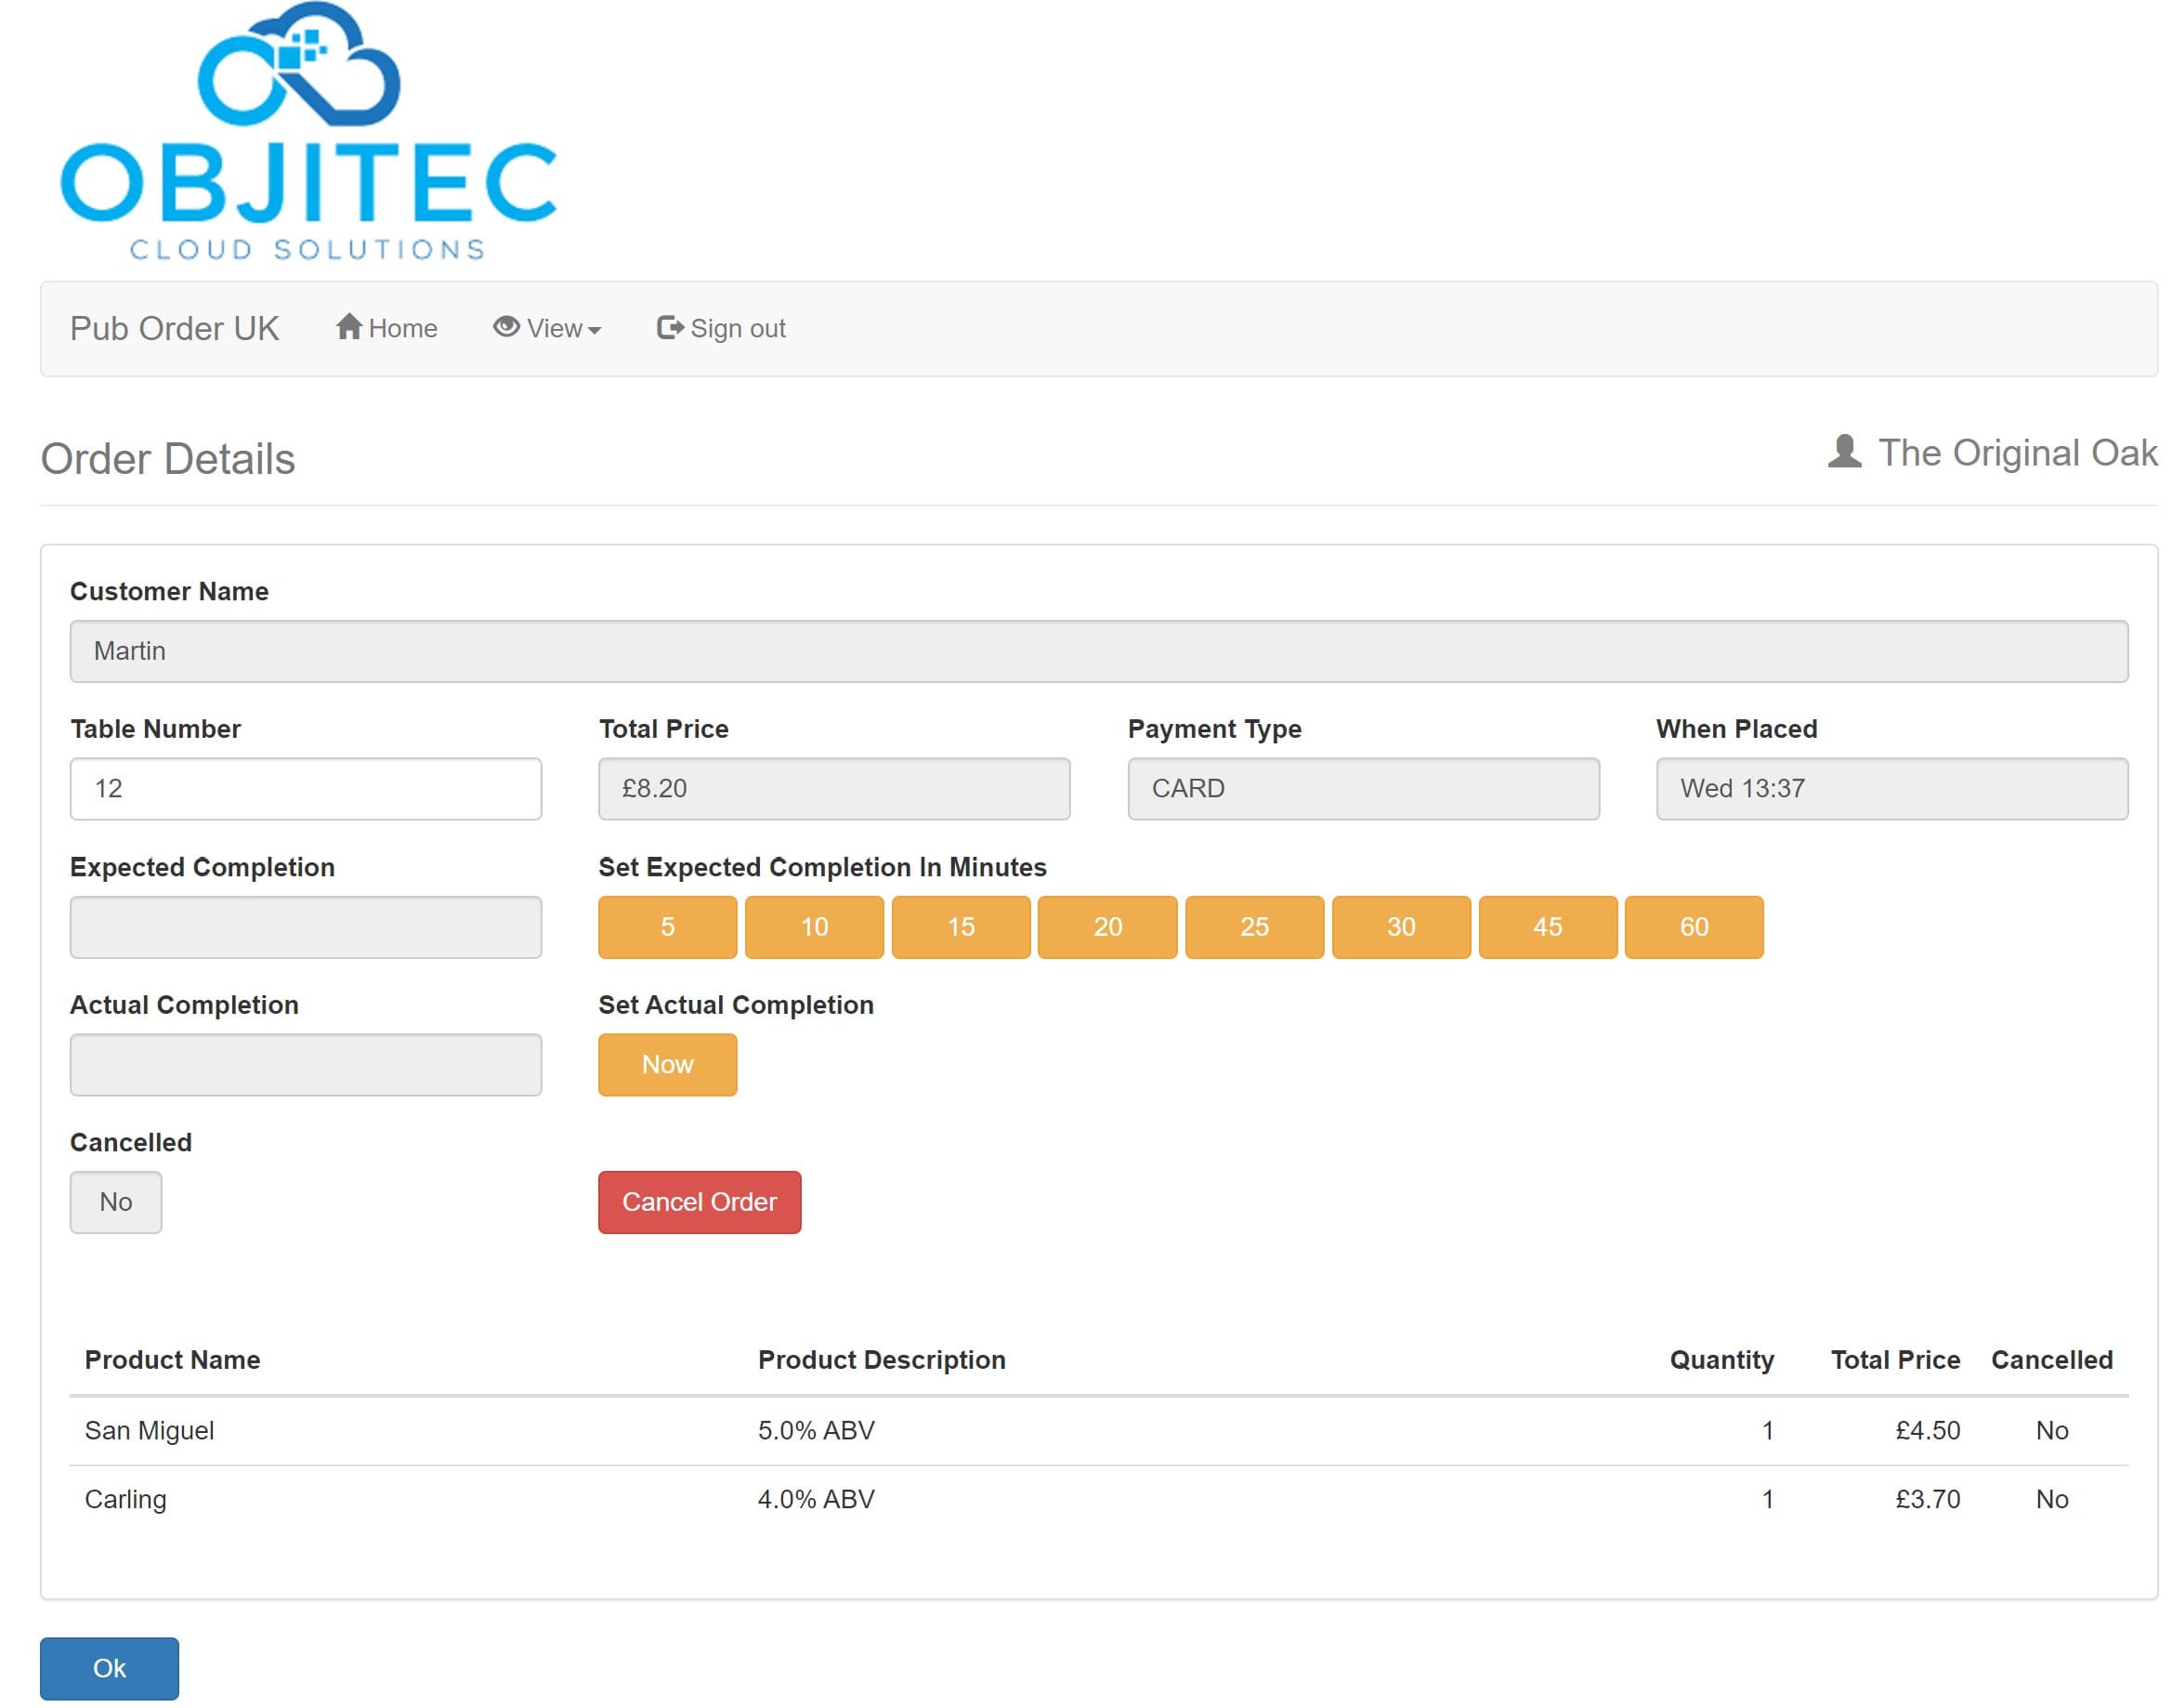Click the Table Number label
The image size is (2172, 1708).
click(x=155, y=730)
